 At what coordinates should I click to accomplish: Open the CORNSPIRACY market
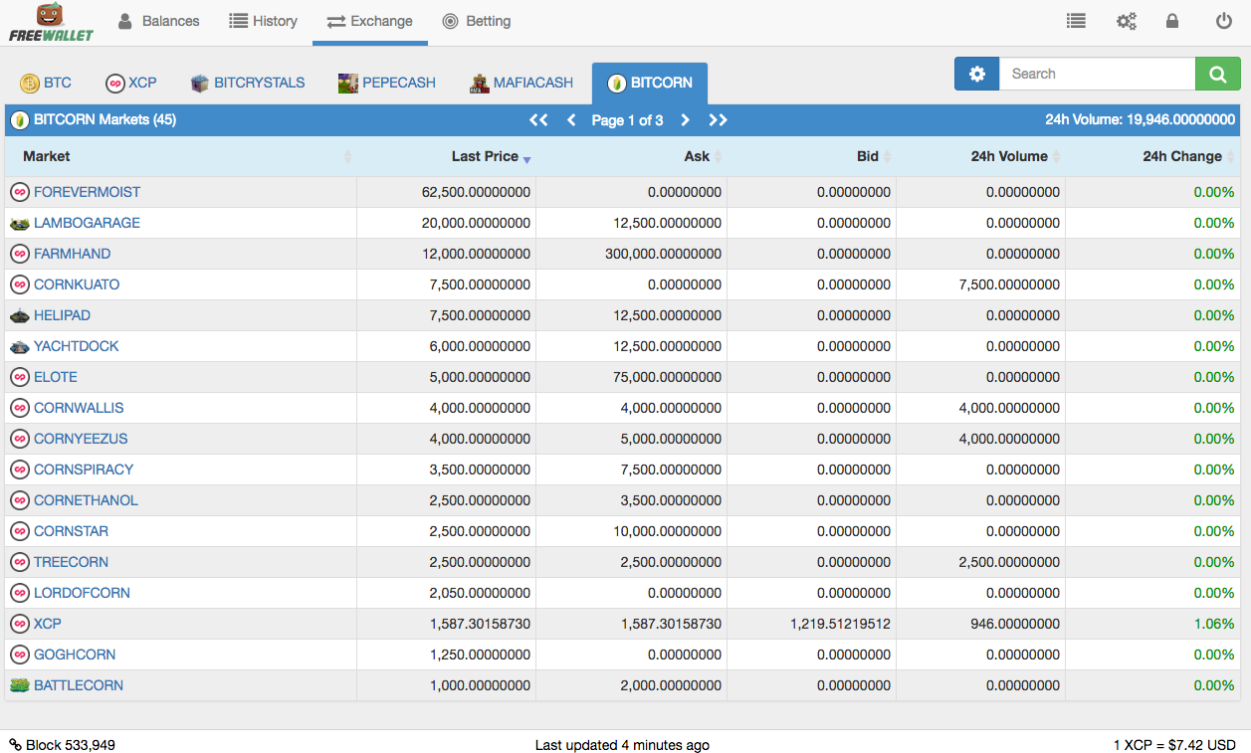click(84, 470)
